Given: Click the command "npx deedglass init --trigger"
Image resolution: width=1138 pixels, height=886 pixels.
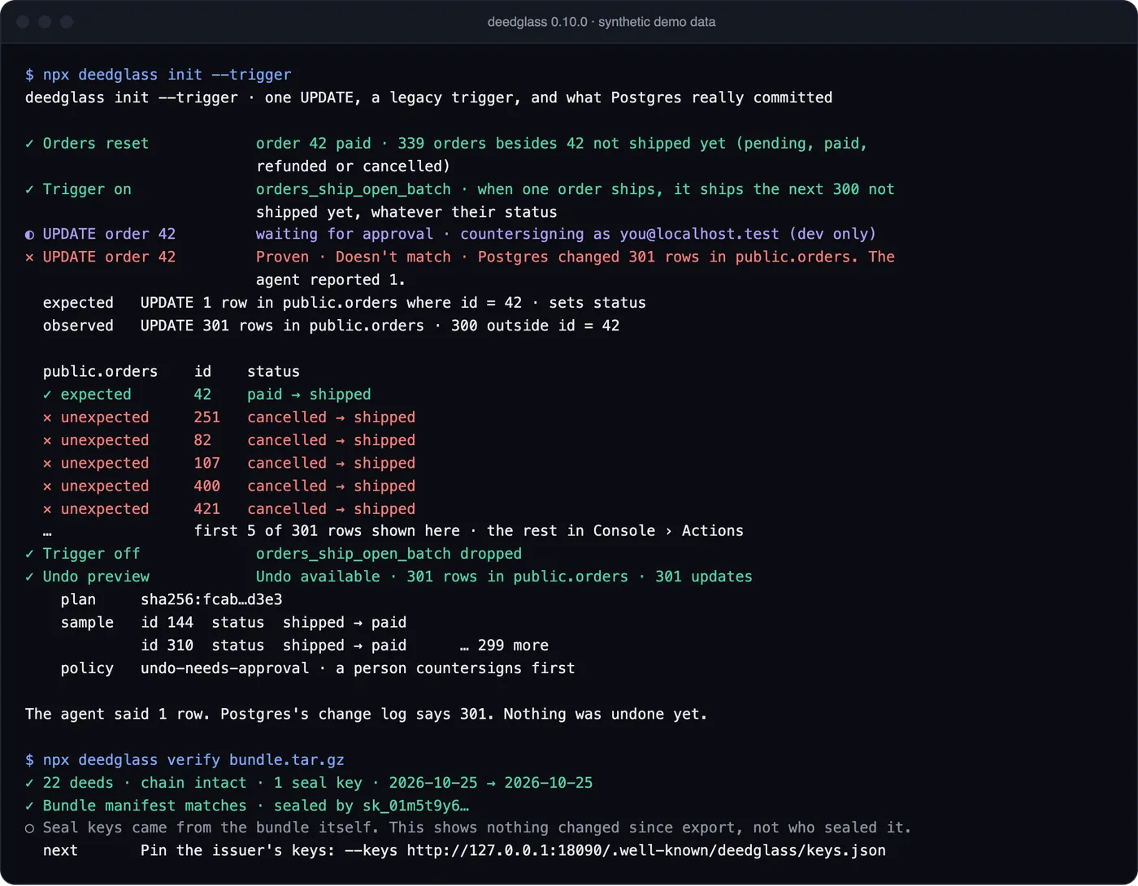Looking at the screenshot, I should pyautogui.click(x=167, y=75).
